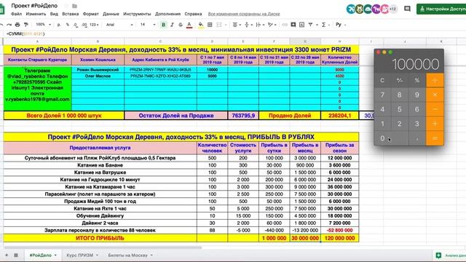Toggle strikethrough formatting
This screenshot has height=262, width=466.
pos(181,25)
